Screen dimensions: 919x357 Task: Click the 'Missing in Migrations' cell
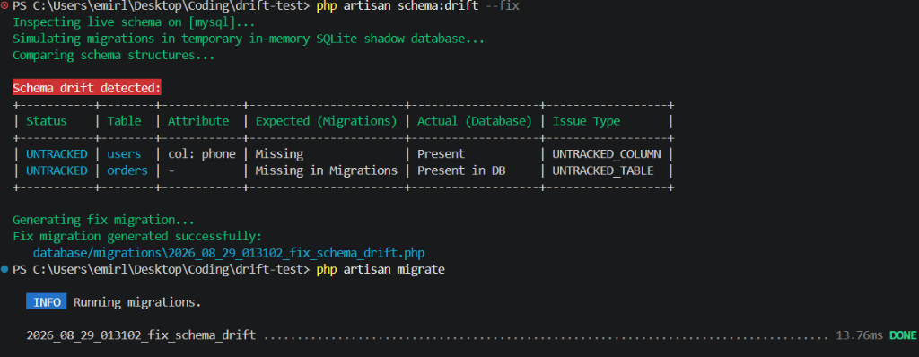(x=327, y=170)
